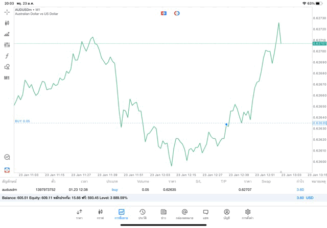Open the candlestick chart type icon

[x=7, y=23]
